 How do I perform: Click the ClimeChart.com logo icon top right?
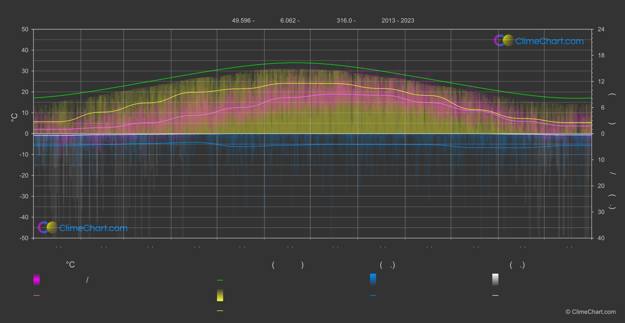(x=504, y=41)
